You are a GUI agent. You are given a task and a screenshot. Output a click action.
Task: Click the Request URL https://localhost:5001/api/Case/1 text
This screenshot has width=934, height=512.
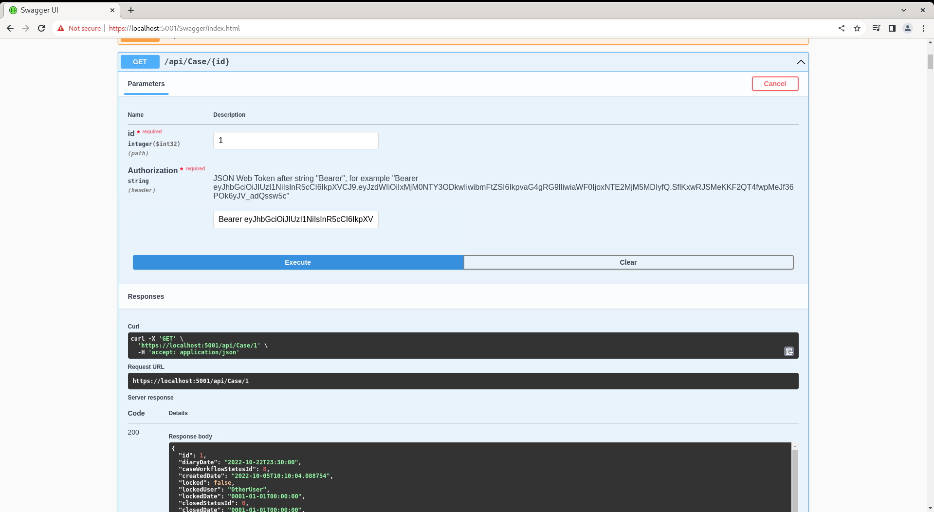[191, 381]
